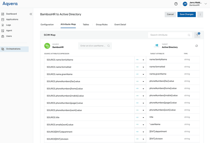Open the Logs link
This screenshot has height=143, width=210.
[8, 25]
